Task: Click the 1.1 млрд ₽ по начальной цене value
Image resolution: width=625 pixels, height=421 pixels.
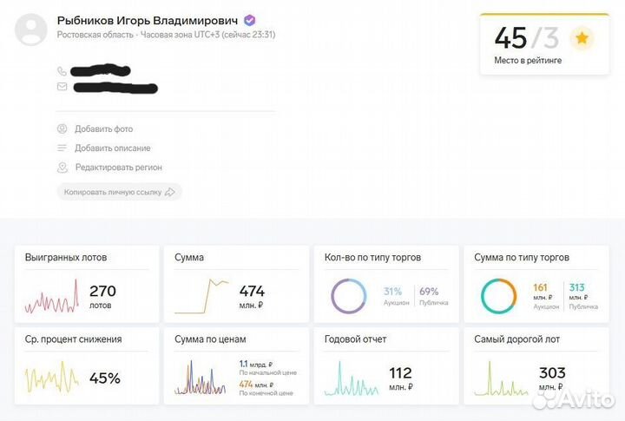Action: (268, 368)
